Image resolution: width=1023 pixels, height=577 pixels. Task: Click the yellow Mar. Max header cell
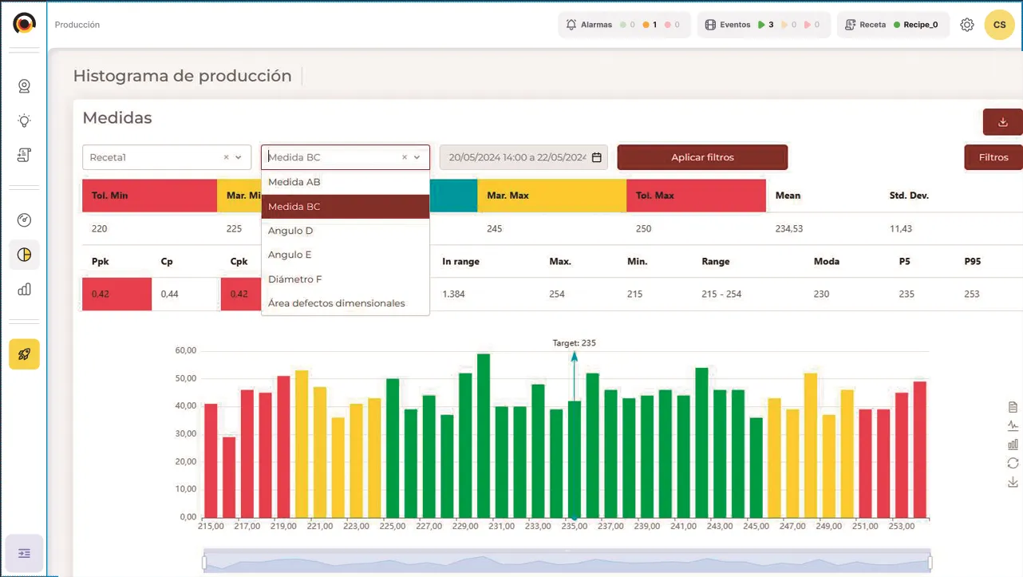click(552, 196)
